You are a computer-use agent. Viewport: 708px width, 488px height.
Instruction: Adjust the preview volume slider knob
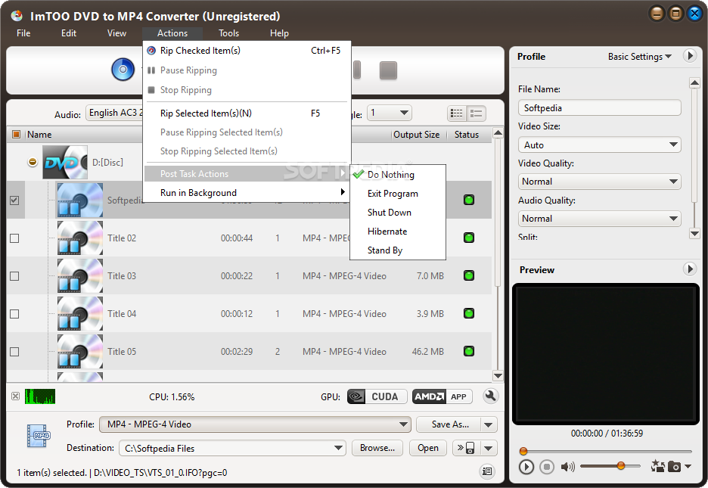(x=621, y=465)
